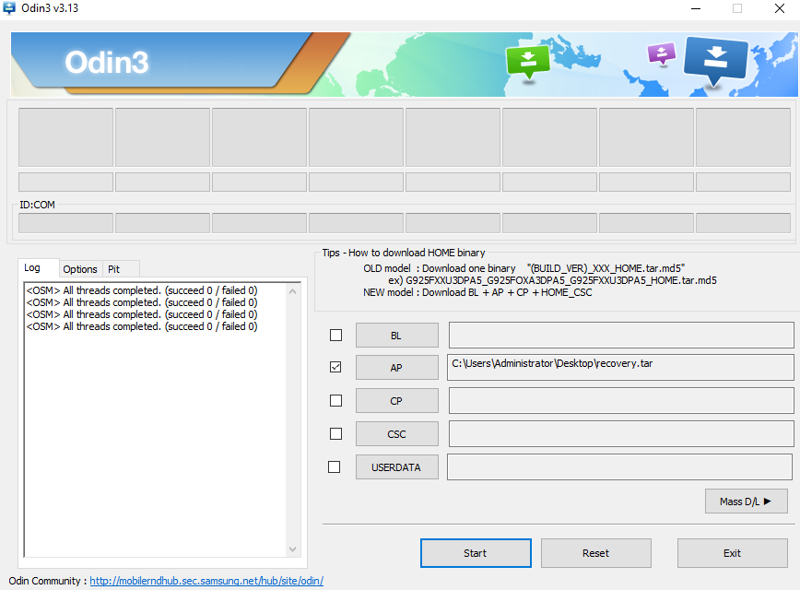This screenshot has width=800, height=590.
Task: Click the log scrollbar down arrow
Action: click(293, 549)
